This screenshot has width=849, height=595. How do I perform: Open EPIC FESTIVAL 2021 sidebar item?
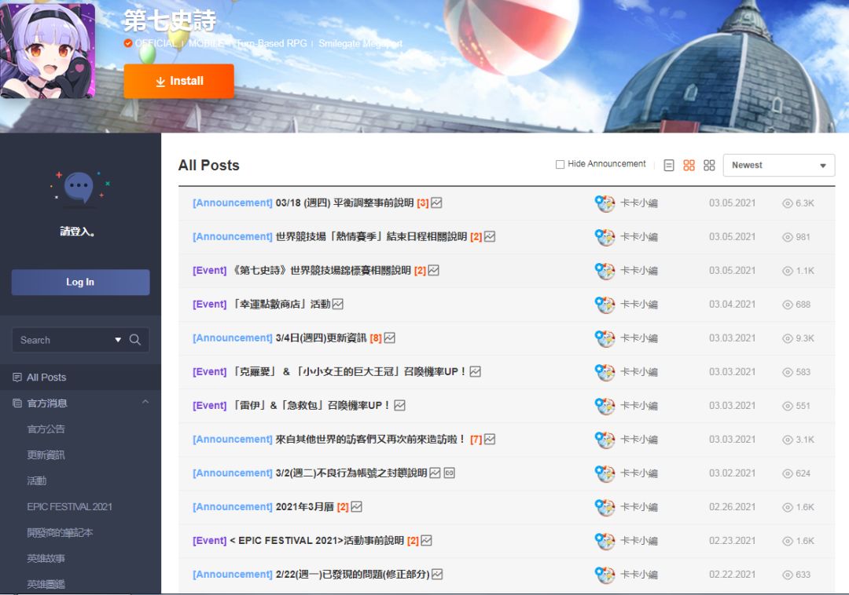(x=69, y=507)
